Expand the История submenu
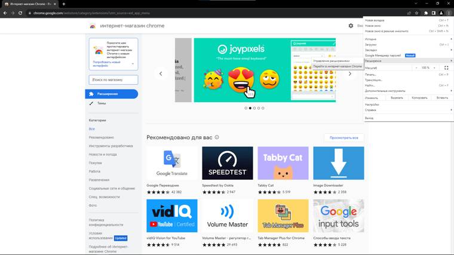Screen dimensions: 454x255 [408, 39]
